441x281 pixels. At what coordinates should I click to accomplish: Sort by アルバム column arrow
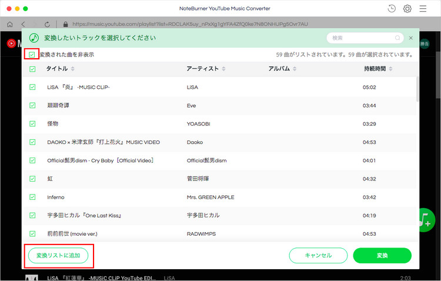[295, 69]
